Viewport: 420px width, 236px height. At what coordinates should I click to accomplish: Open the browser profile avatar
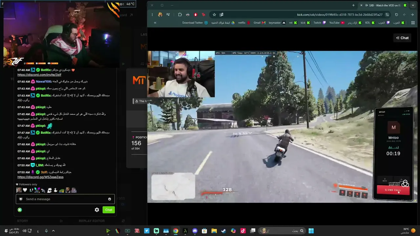[x=160, y=14]
